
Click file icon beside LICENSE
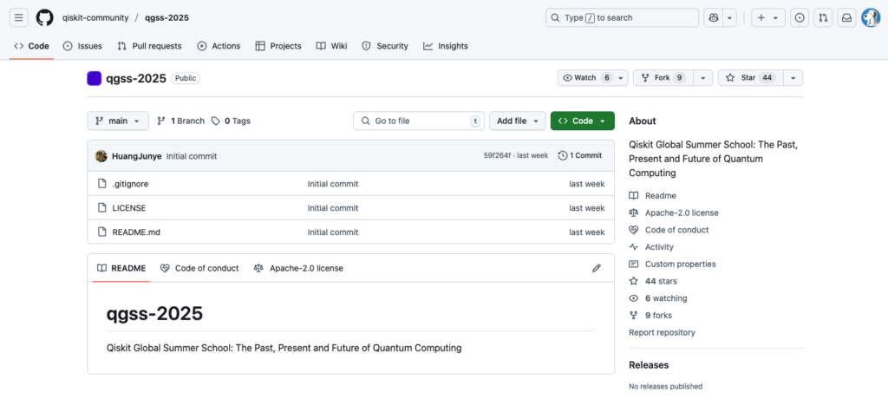click(x=102, y=208)
